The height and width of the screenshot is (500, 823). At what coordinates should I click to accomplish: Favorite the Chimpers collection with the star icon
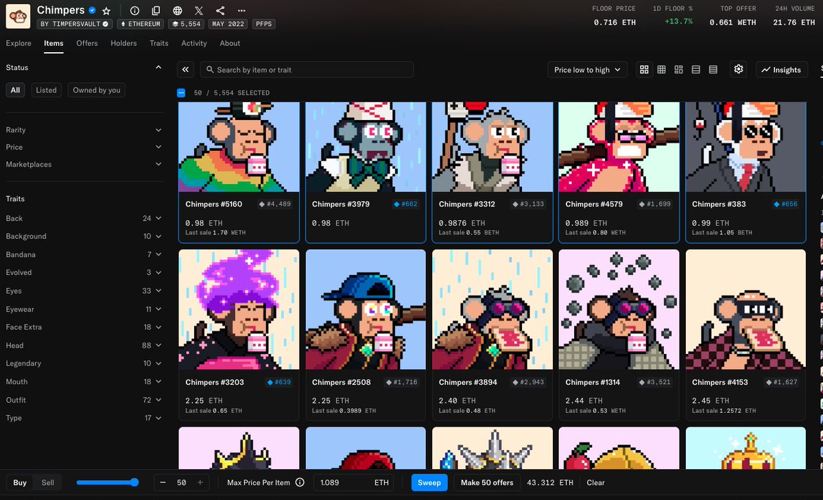106,11
